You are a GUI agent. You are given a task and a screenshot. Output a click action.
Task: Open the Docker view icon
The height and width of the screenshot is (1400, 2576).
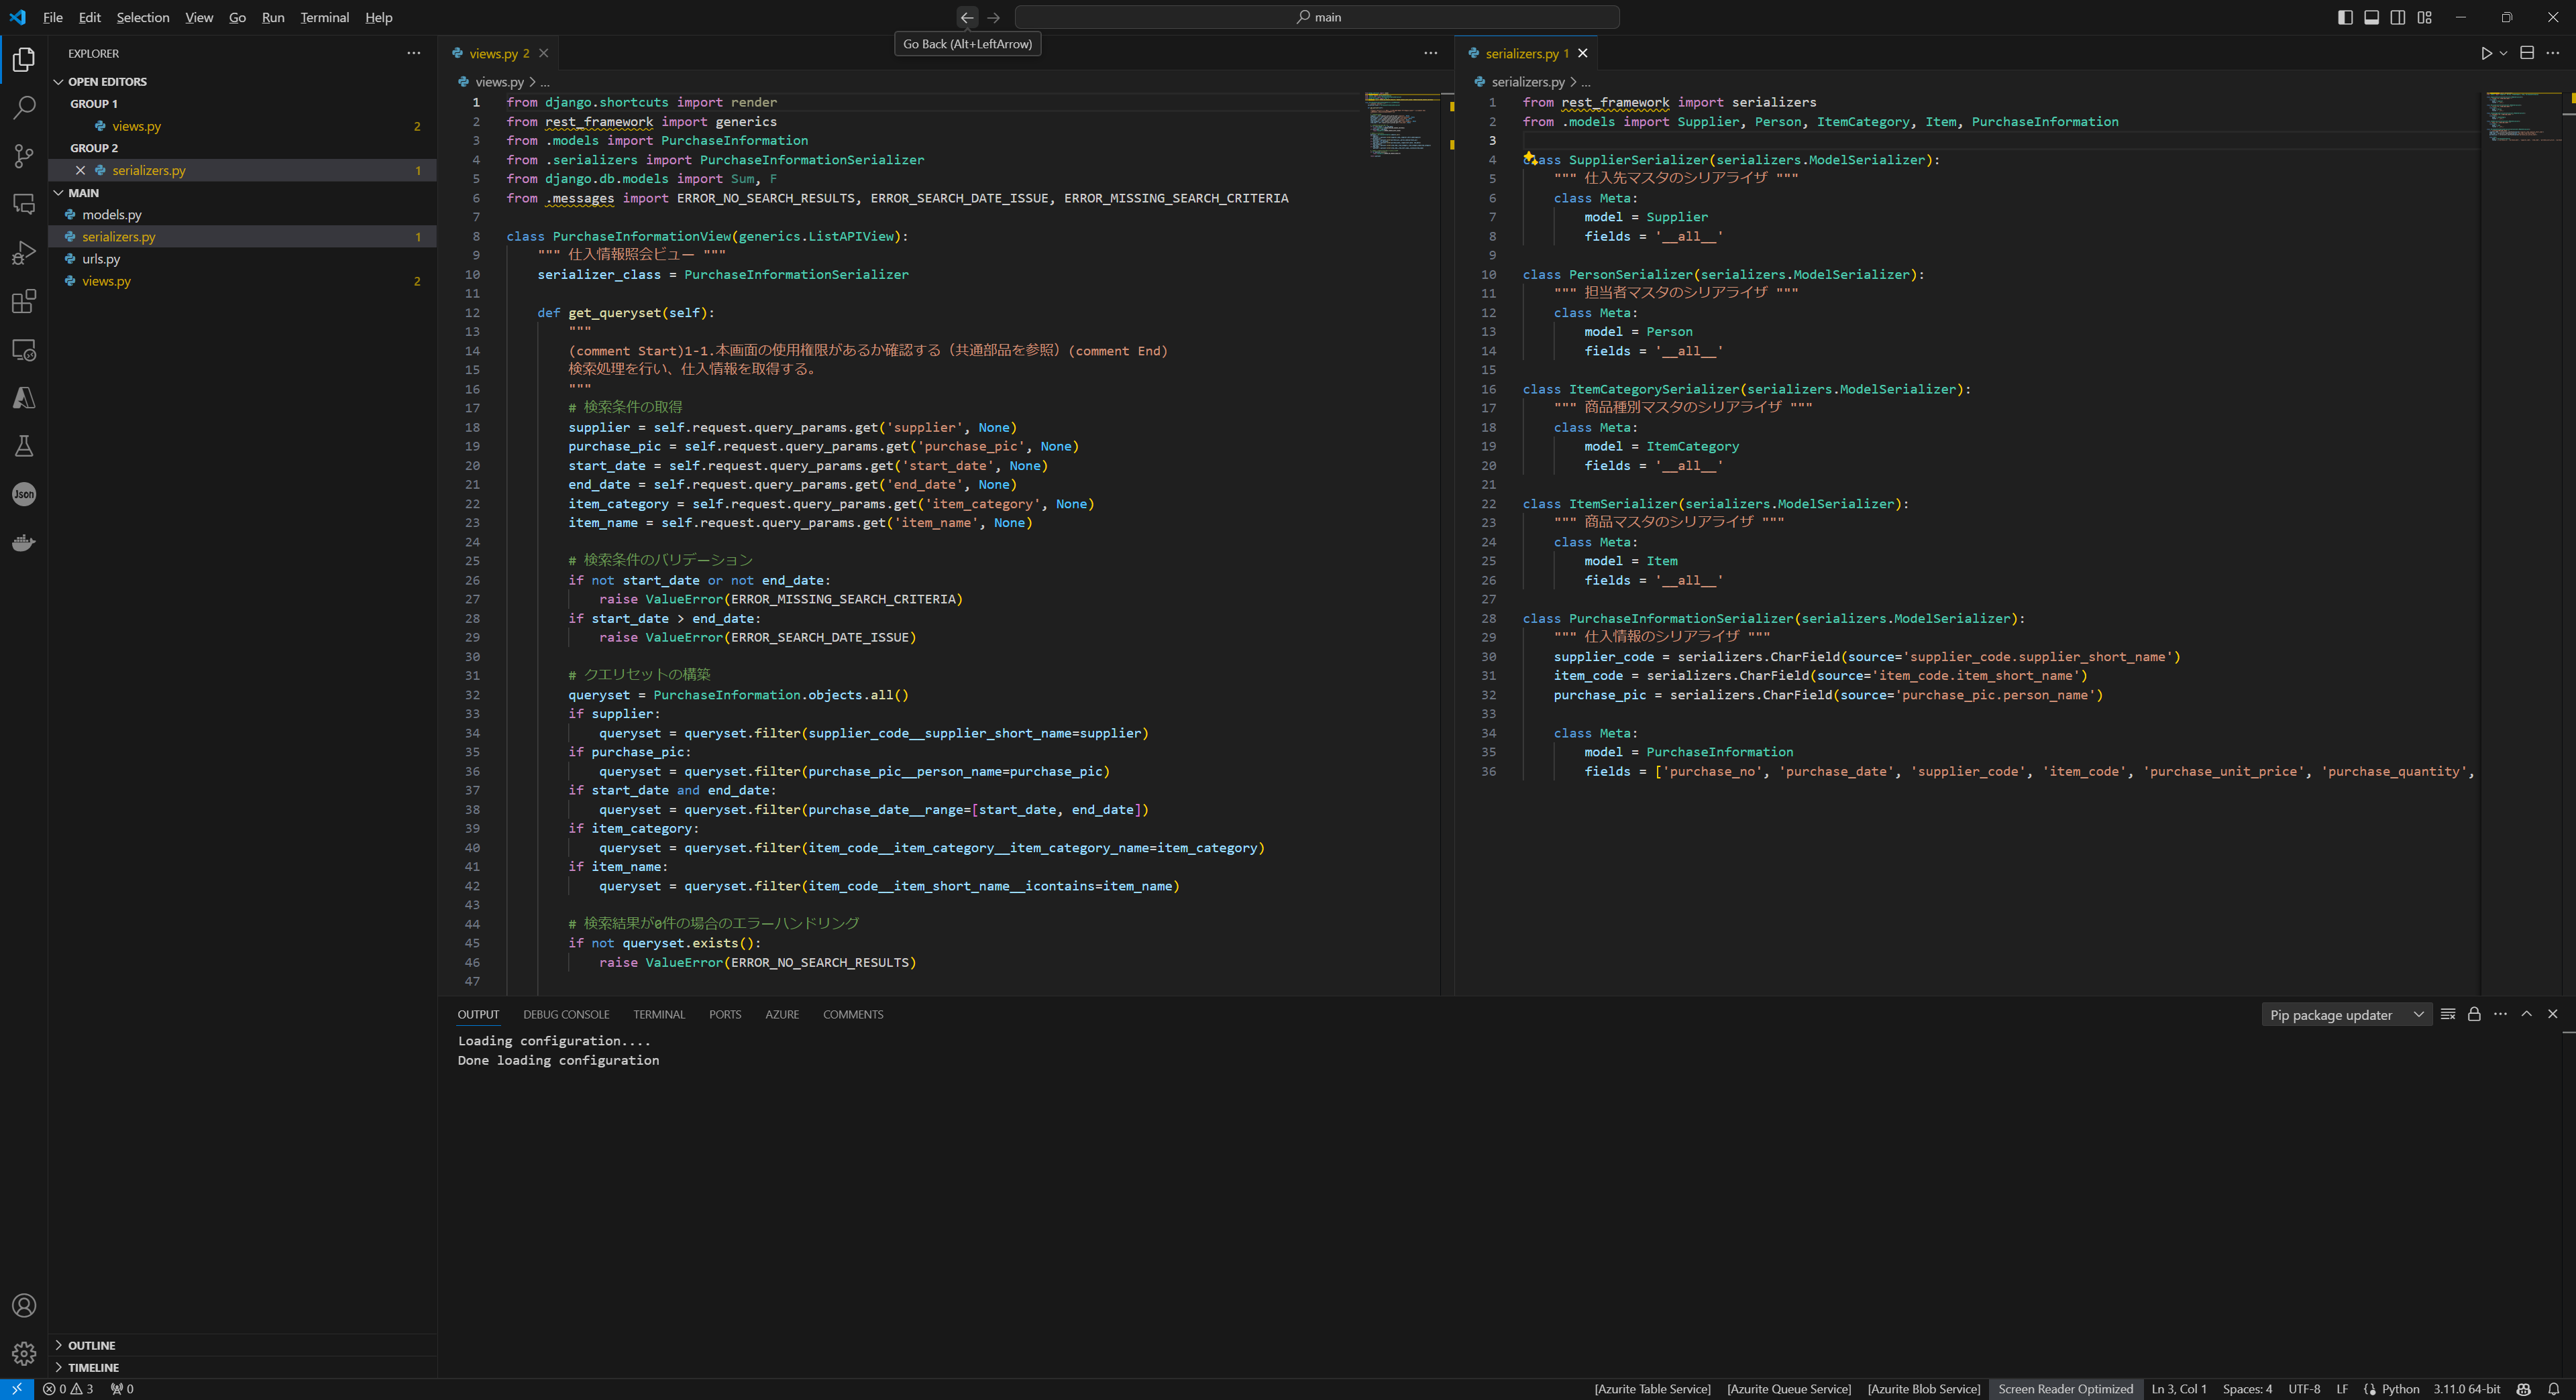click(x=24, y=542)
